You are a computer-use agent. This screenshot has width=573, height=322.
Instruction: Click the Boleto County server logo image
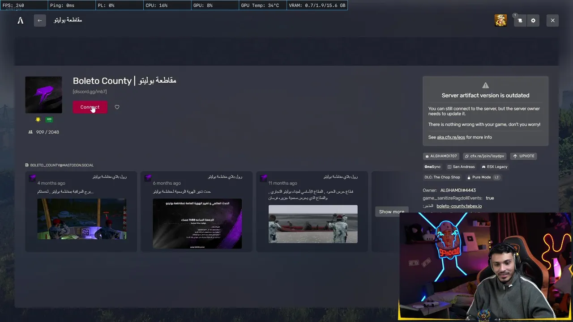point(43,95)
